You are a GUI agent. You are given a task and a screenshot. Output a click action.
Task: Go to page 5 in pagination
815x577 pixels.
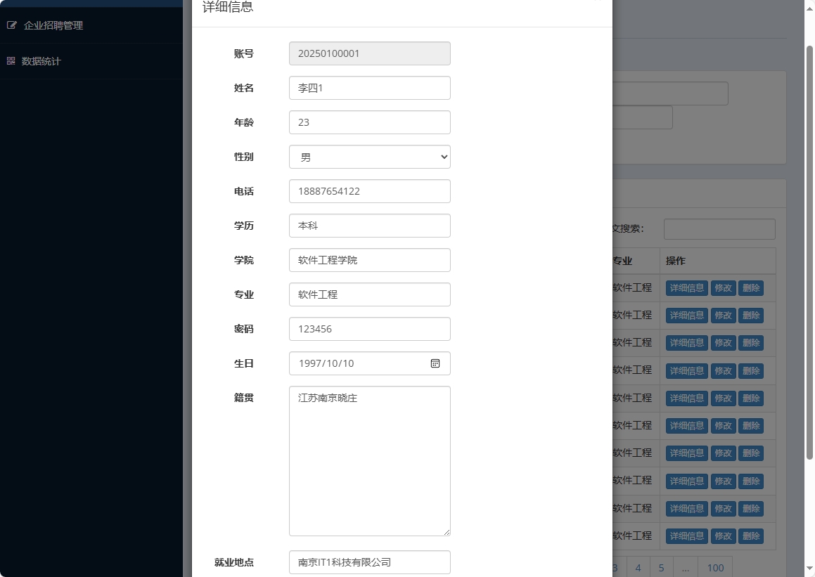[x=661, y=567]
